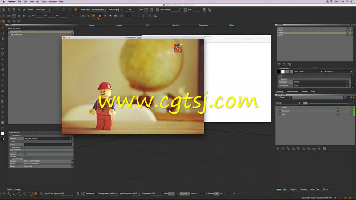
Task: Open the Tools menu
Action: pos(44,2)
